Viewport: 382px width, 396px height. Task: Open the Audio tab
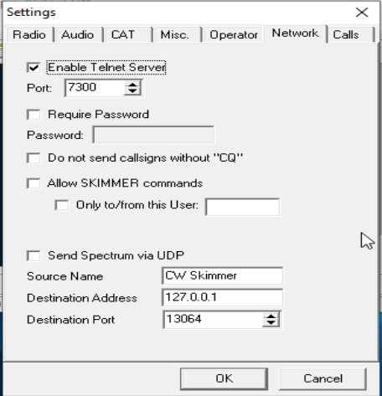click(78, 35)
